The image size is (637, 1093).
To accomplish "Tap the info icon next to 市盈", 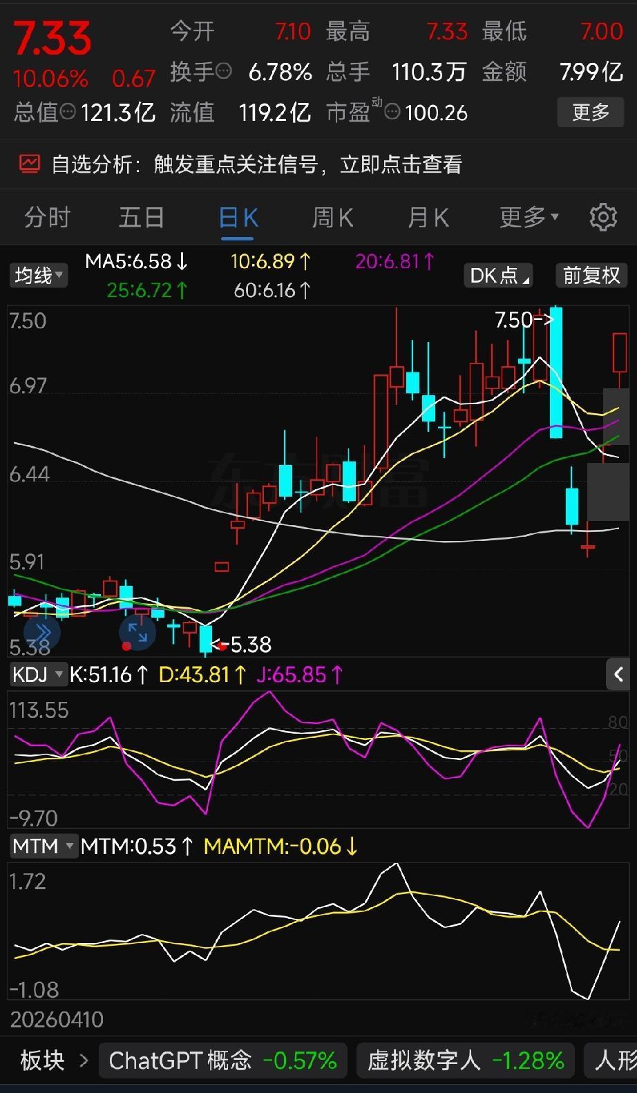I will [392, 111].
